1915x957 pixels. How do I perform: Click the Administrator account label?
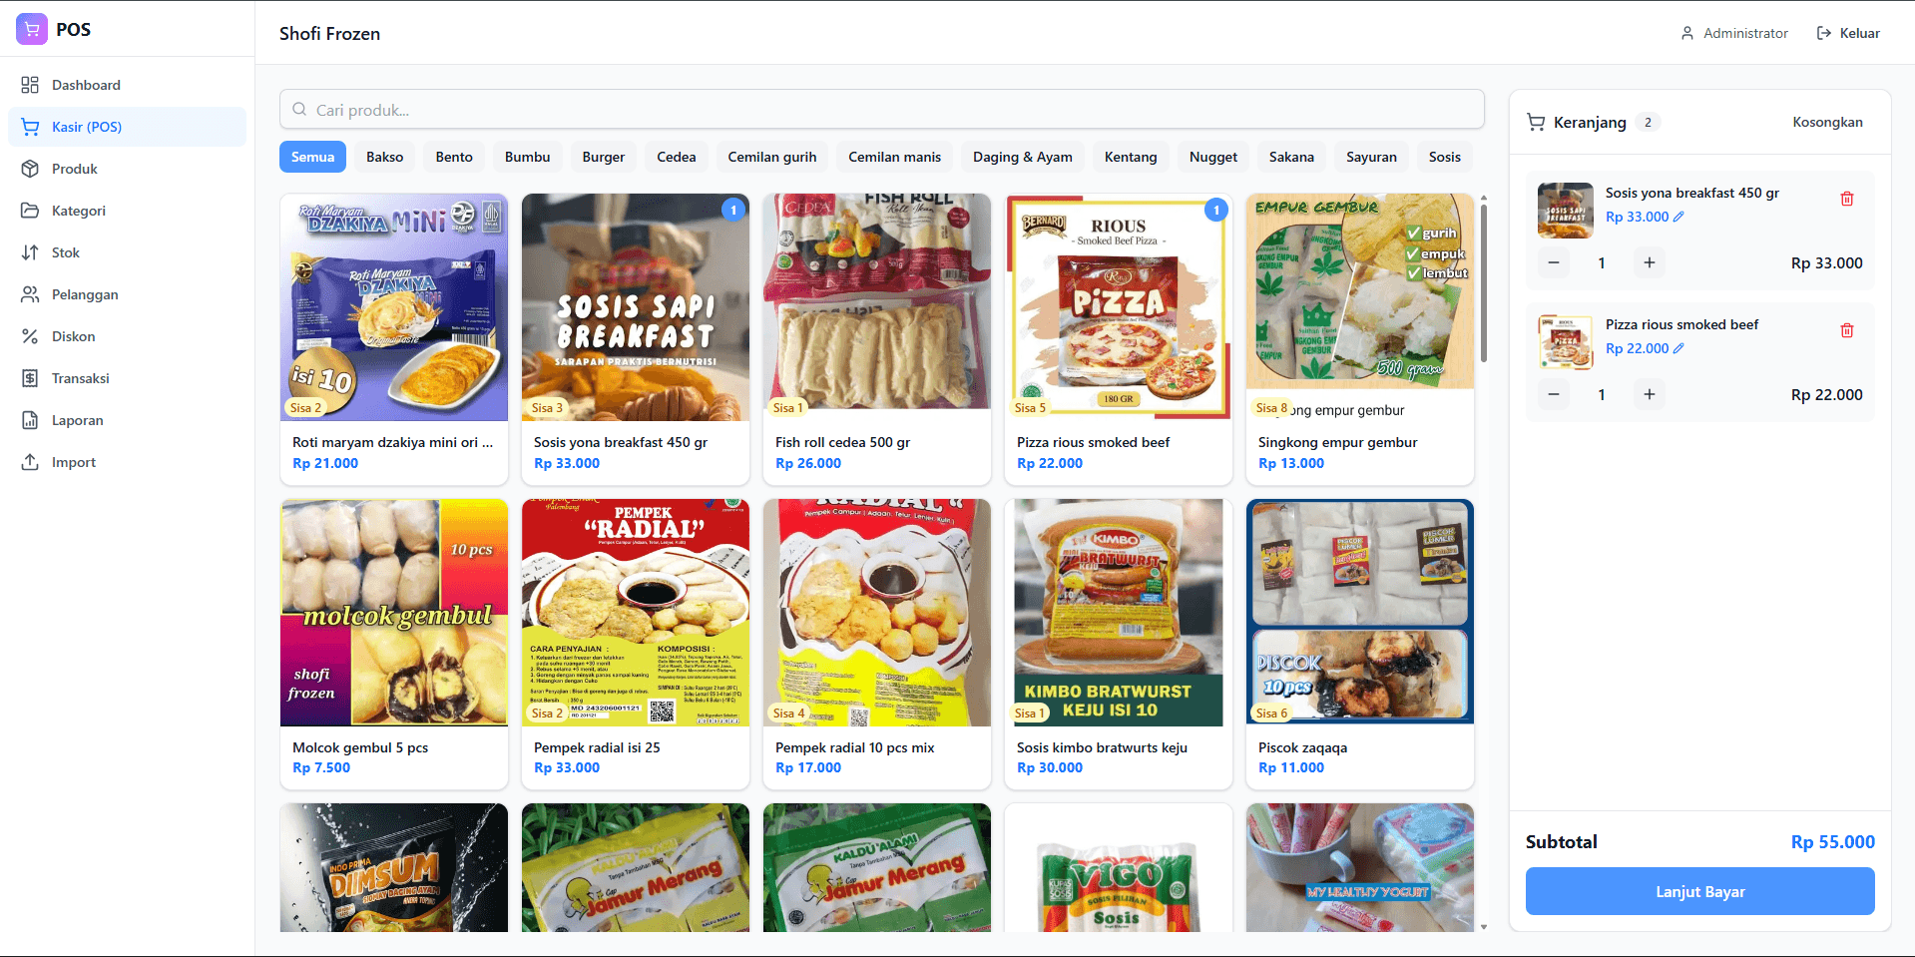coord(1745,33)
